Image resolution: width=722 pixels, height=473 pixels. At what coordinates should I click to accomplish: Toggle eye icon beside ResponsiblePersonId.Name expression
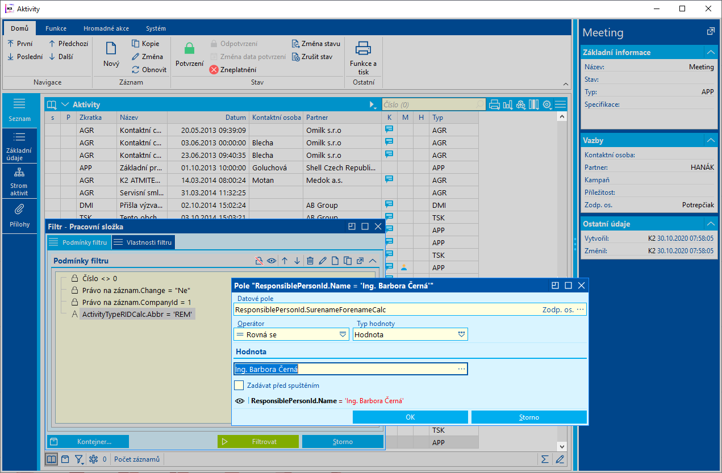click(x=240, y=401)
